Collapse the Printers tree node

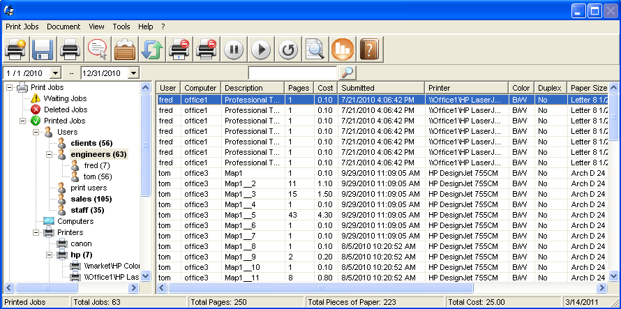(36, 232)
